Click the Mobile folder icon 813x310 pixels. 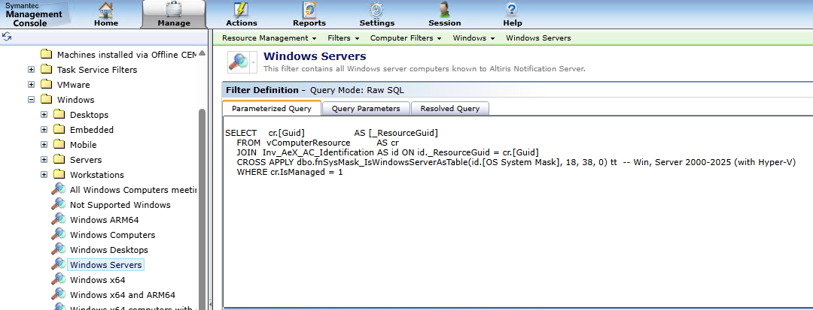[59, 144]
